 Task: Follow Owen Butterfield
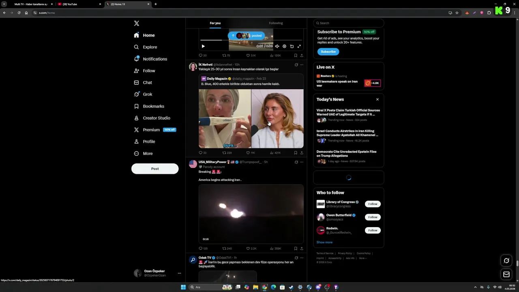[373, 217]
